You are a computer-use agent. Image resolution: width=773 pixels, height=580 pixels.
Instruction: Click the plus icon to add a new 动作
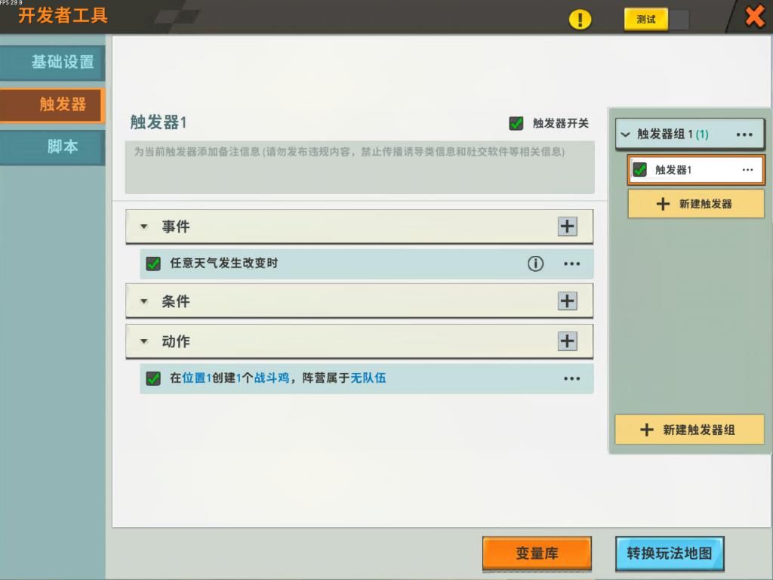coord(567,341)
